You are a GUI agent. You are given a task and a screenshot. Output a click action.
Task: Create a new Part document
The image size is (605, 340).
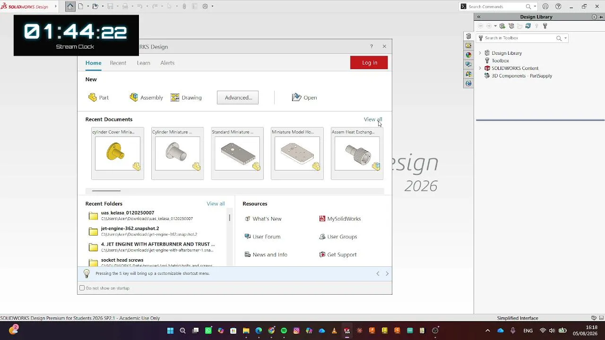click(x=98, y=98)
